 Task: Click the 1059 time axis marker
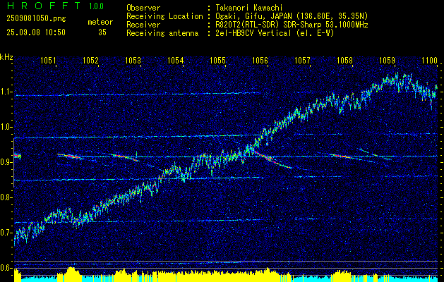click(x=387, y=60)
